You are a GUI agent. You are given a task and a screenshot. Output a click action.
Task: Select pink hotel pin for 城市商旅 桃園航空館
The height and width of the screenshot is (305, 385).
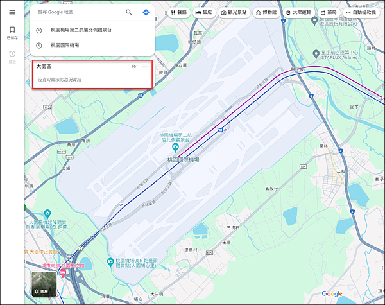(x=63, y=272)
